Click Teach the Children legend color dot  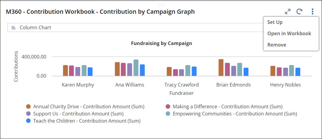coord(28,121)
